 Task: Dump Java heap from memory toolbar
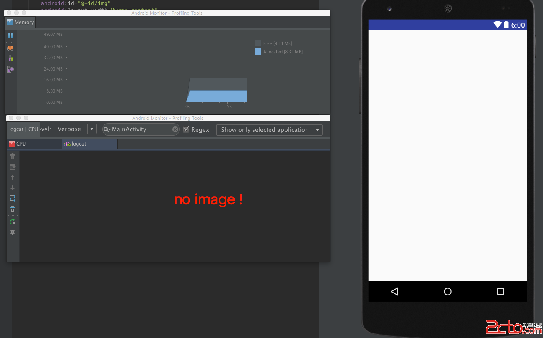(x=10, y=59)
